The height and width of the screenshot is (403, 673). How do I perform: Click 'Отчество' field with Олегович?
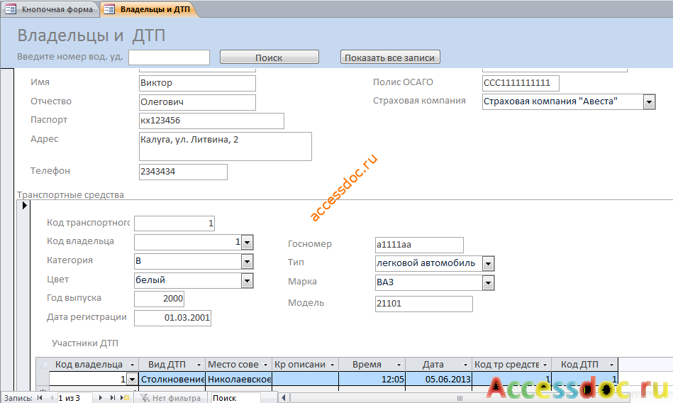coord(197,102)
